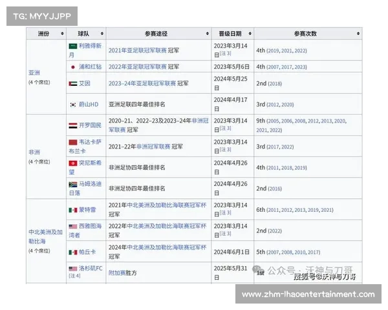The width and height of the screenshot is (388, 310).
Task: Open the 蔚山HD team link
Action: pos(89,105)
